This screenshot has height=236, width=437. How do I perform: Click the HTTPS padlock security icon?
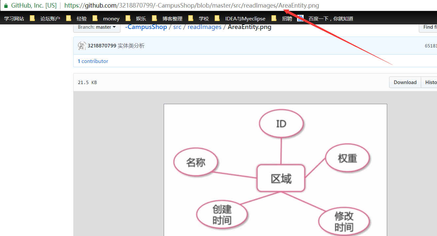pos(6,5)
